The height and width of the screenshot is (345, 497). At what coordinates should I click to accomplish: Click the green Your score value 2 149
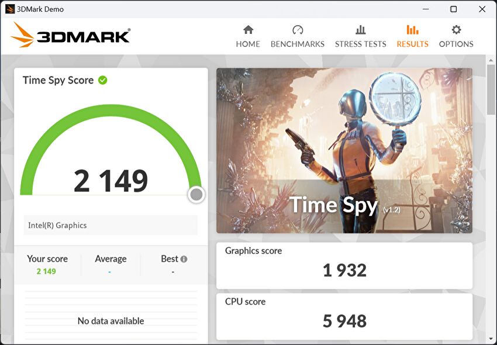tap(46, 271)
